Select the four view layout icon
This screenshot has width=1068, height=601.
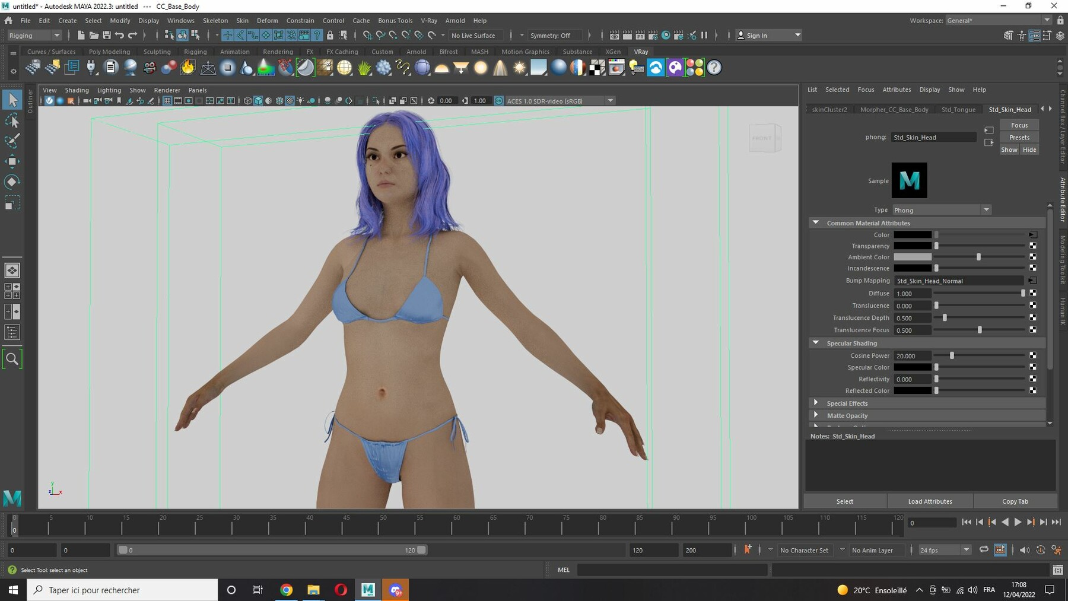(x=12, y=291)
